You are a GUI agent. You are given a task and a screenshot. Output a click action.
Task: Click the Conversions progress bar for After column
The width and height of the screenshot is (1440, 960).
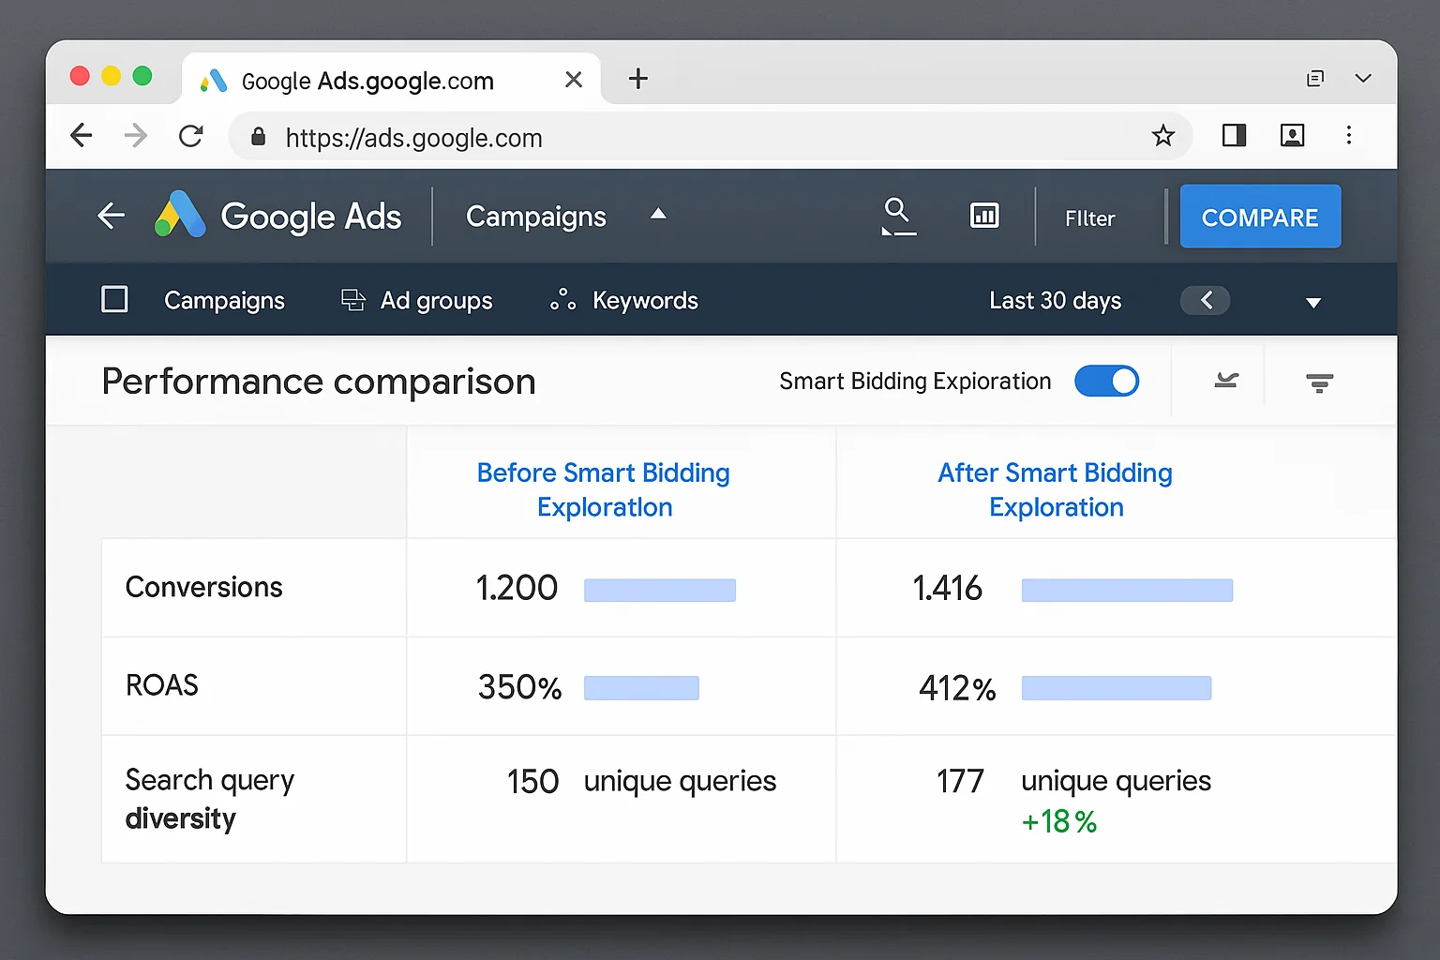point(1126,590)
